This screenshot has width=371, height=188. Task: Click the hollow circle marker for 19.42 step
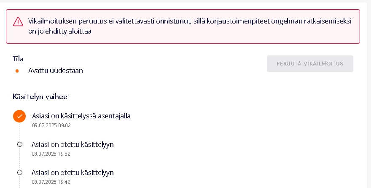tap(19, 172)
